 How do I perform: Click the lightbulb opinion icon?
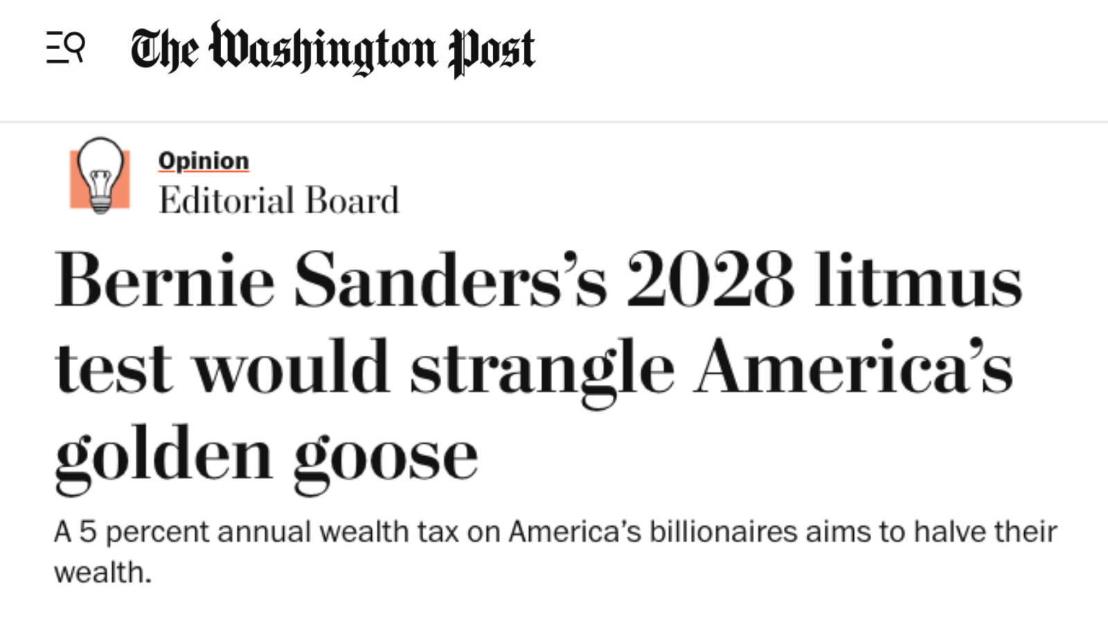pyautogui.click(x=100, y=176)
